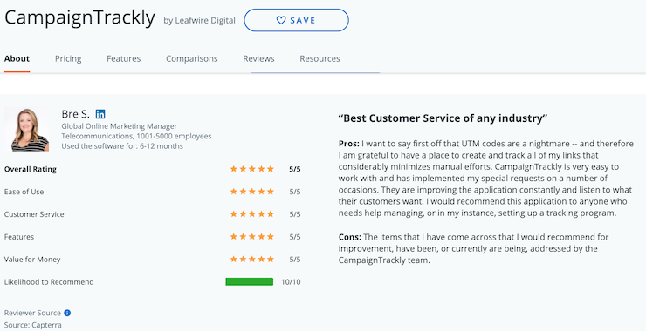
Task: Click the Features star rating
Action: (251, 237)
